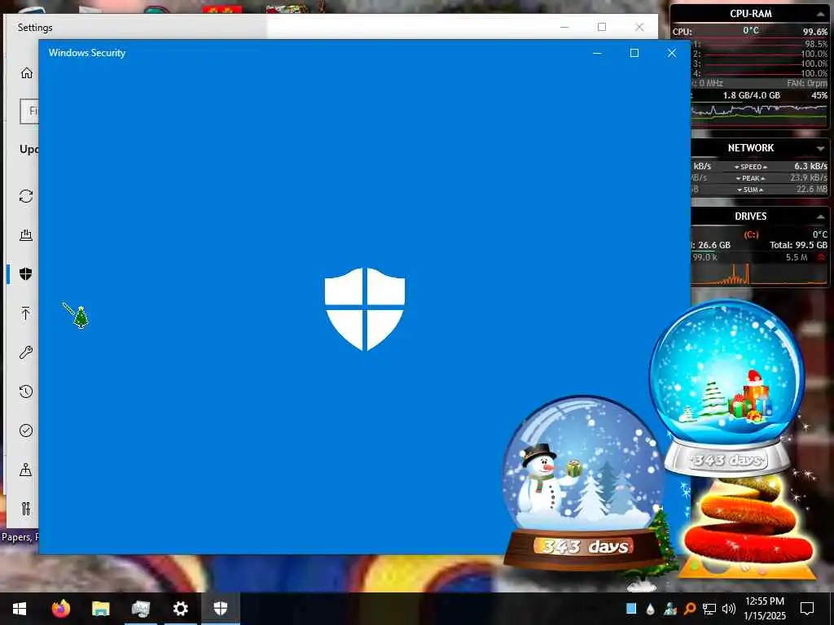Open the volume speaker tray icon
834x625 pixels.
729,609
